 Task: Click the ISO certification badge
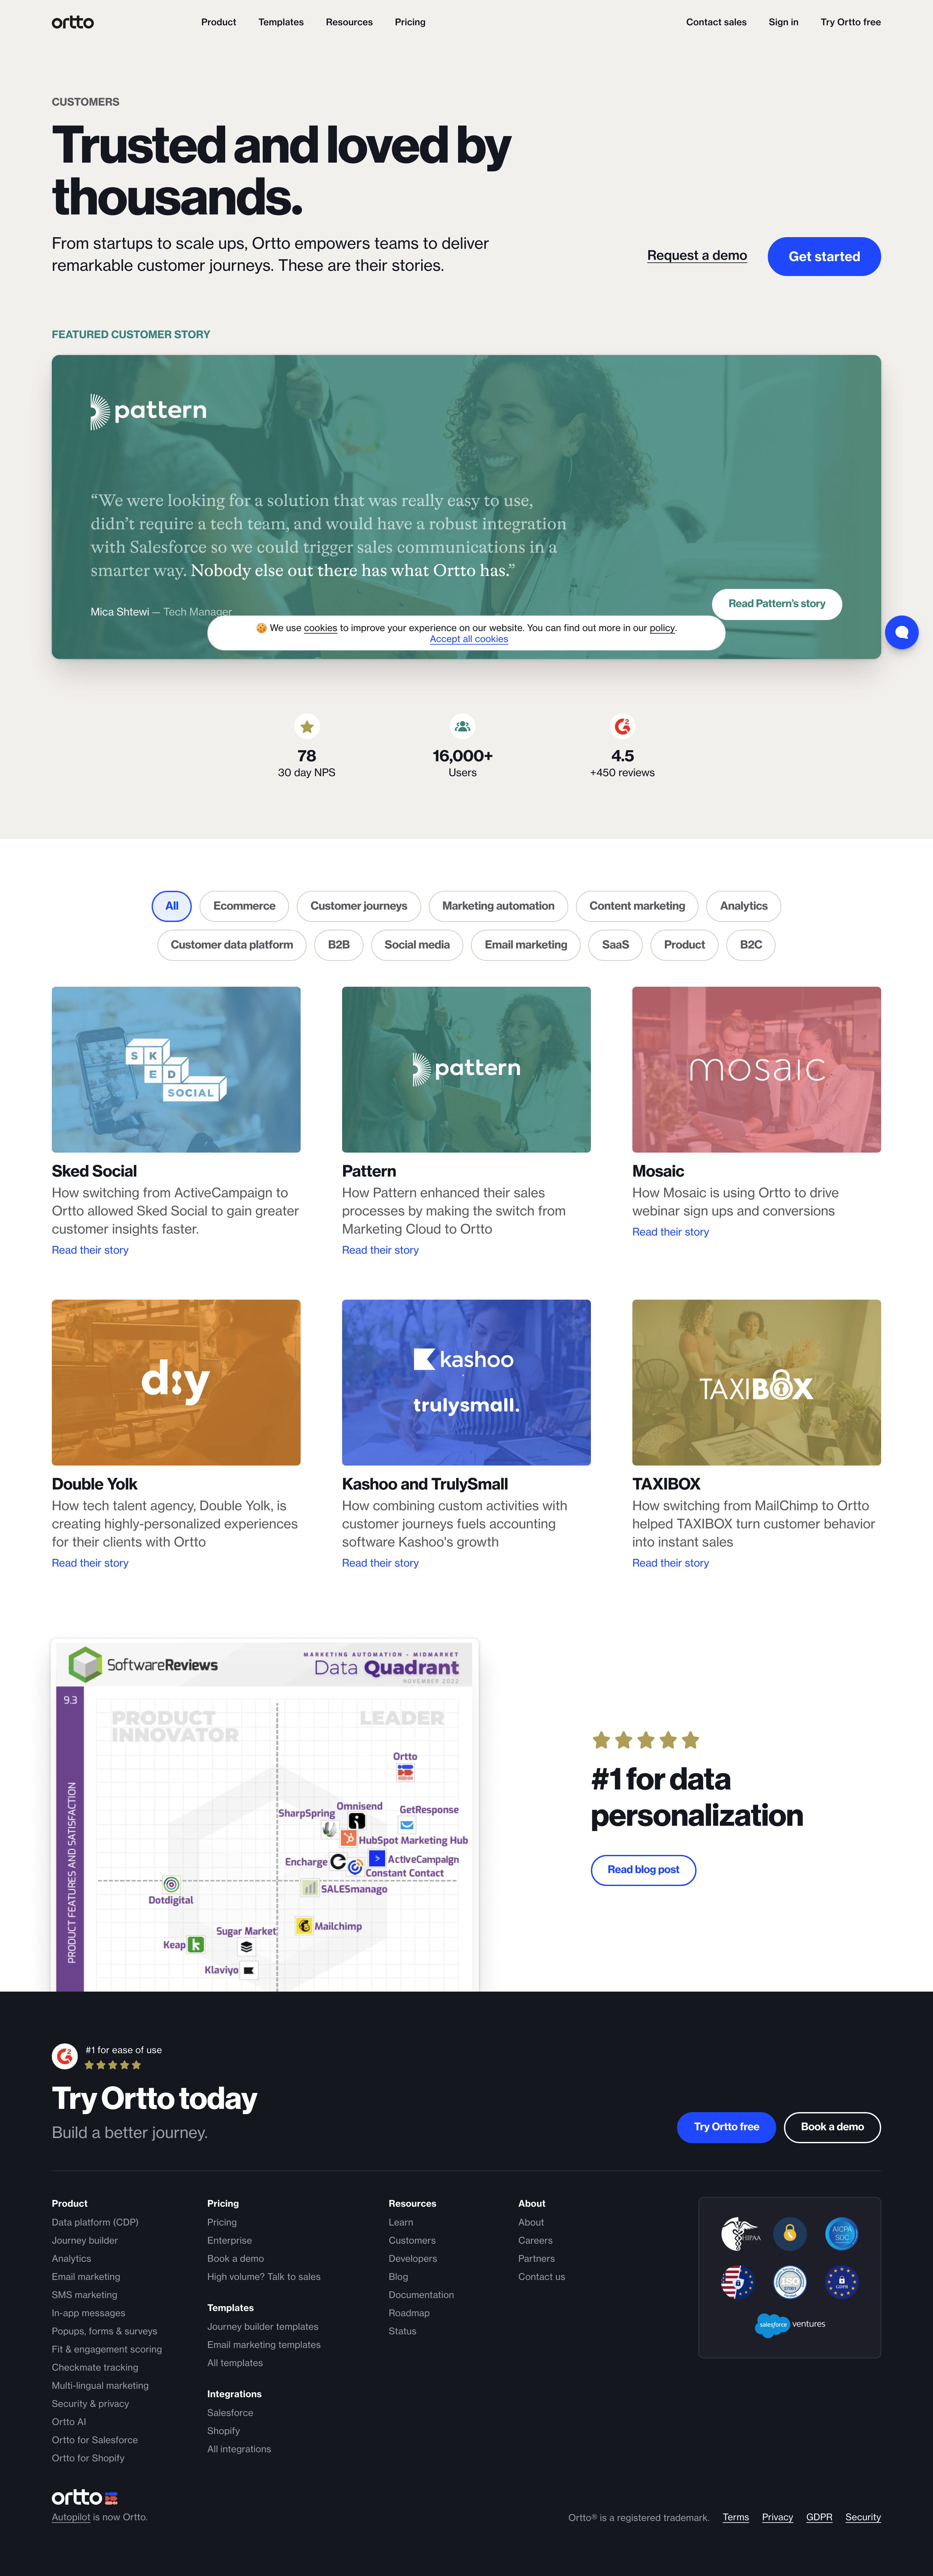coord(790,2282)
